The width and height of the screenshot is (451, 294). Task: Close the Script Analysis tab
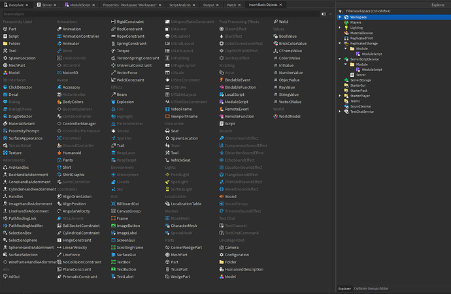(x=193, y=5)
